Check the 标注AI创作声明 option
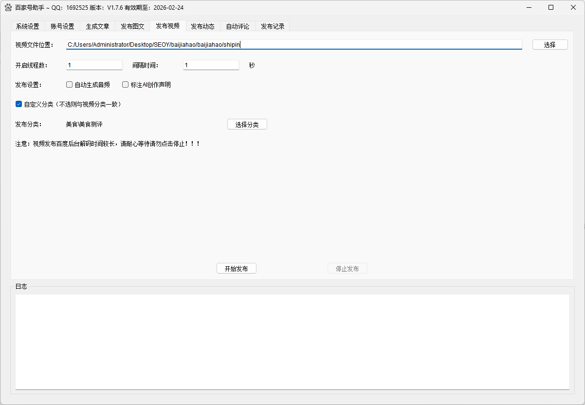Image resolution: width=585 pixels, height=405 pixels. click(x=125, y=84)
